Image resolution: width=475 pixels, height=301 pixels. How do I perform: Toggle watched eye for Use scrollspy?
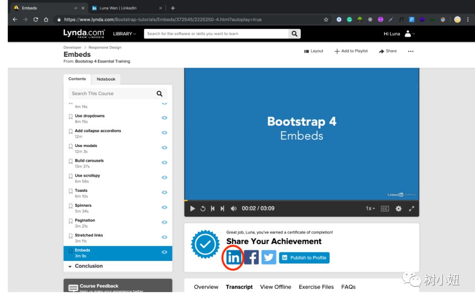click(x=164, y=177)
